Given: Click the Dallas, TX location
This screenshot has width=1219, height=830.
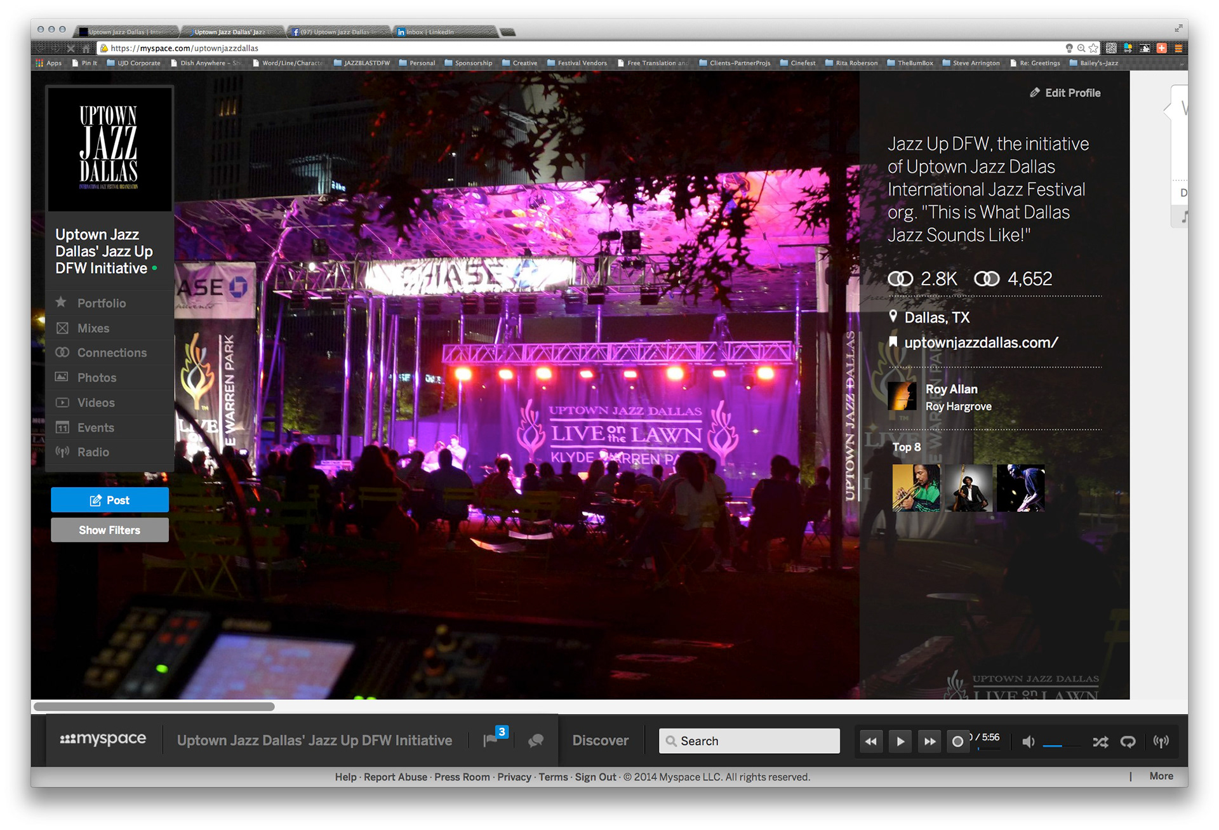Looking at the screenshot, I should tap(936, 317).
